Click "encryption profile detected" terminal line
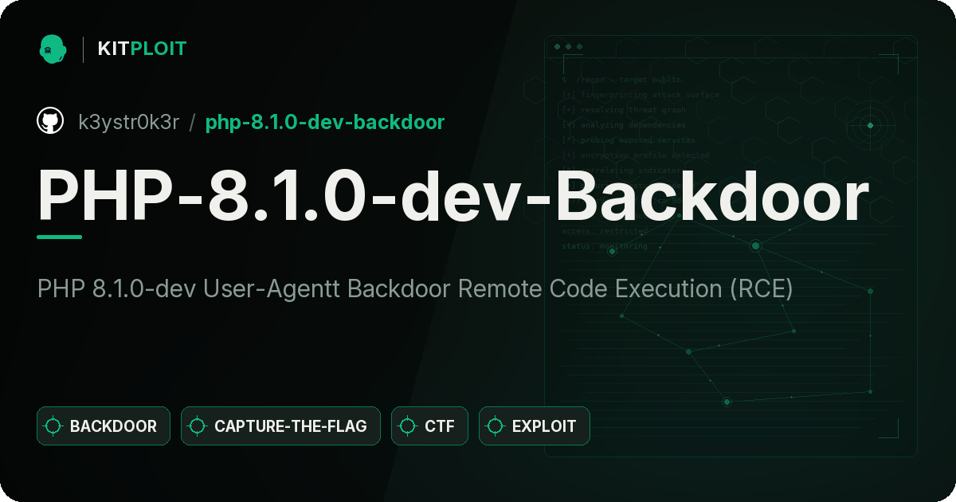Screen dimensions: 956x502 click(x=635, y=155)
